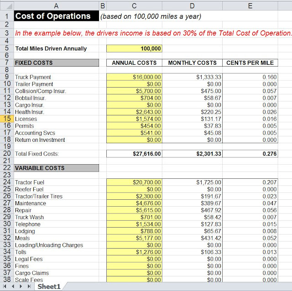Click the Cargo Insur. label
The width and height of the screenshot is (292, 291).
[x=29, y=105]
